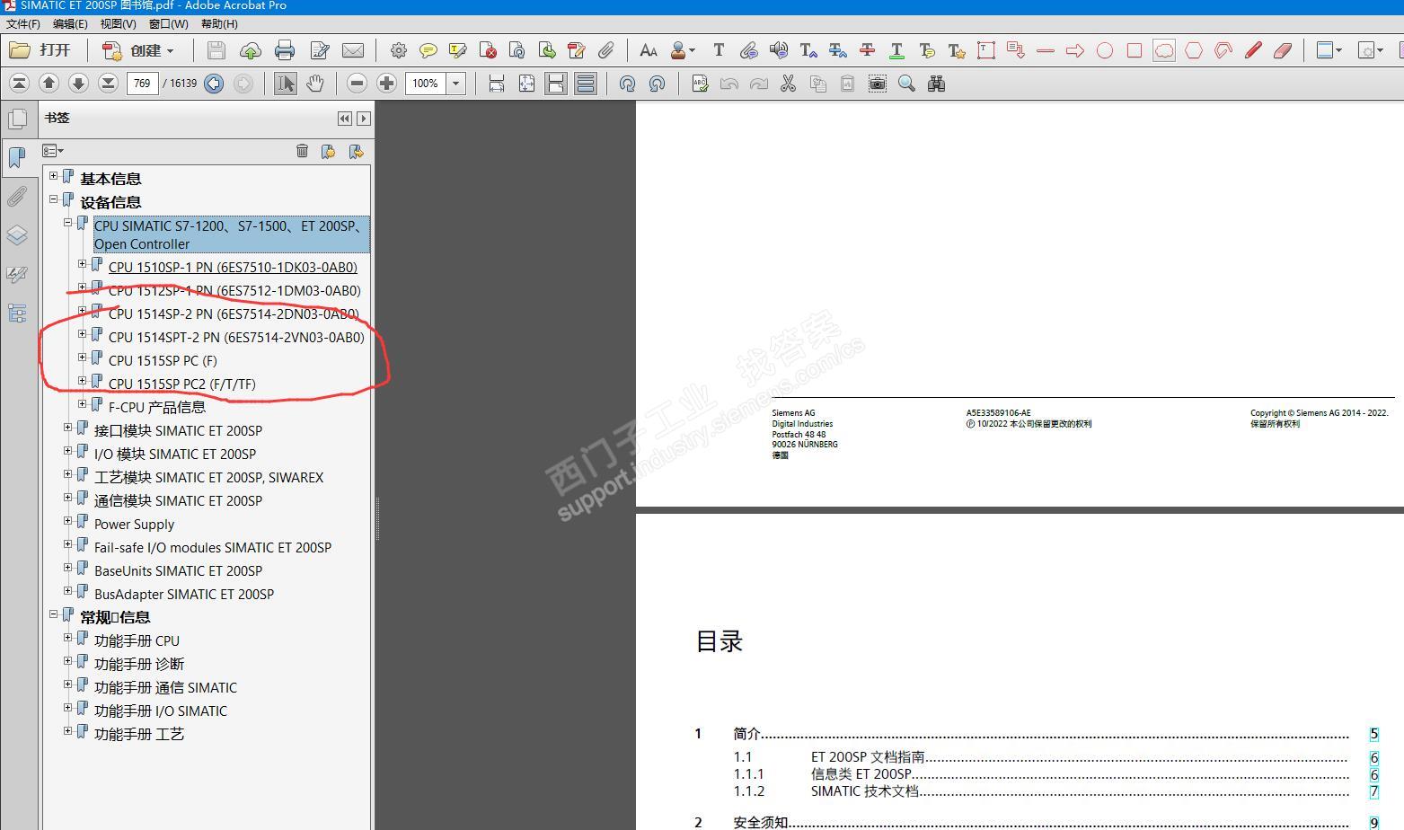The width and height of the screenshot is (1404, 830).
Task: Expand the Power Supply bookmark
Action: click(x=67, y=521)
